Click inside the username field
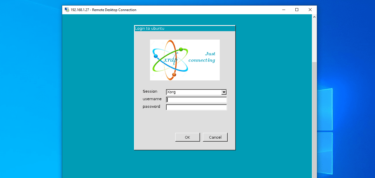This screenshot has width=375, height=178. click(x=196, y=99)
